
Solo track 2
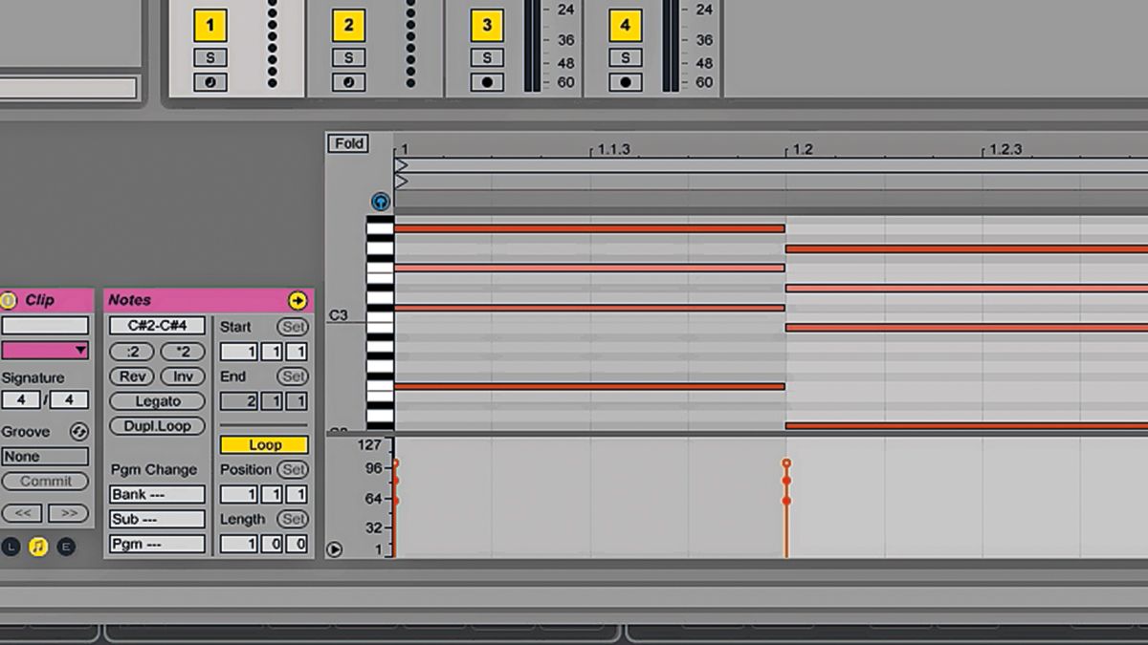[349, 58]
